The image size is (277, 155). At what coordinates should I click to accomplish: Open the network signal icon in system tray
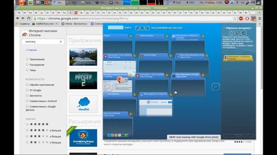click(258, 3)
